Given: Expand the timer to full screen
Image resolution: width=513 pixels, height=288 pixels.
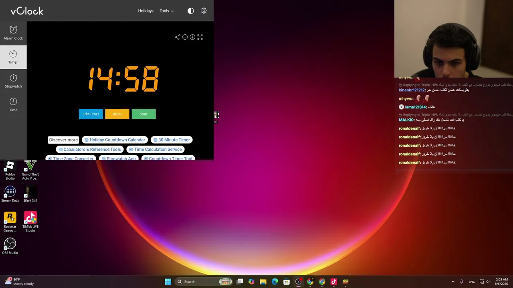Looking at the screenshot, I should click(200, 37).
